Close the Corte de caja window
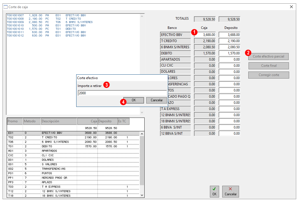Image resolution: width=299 pixels, height=202 pixels. (x=291, y=7)
